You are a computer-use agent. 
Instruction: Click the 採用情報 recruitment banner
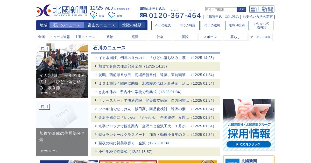click(249, 125)
